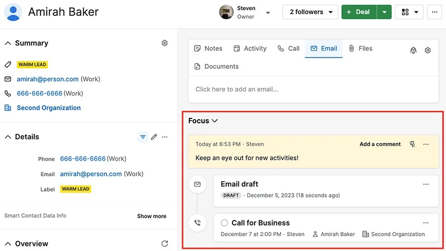This screenshot has width=446, height=251.
Task: Switch to the Notes tab
Action: (x=208, y=49)
